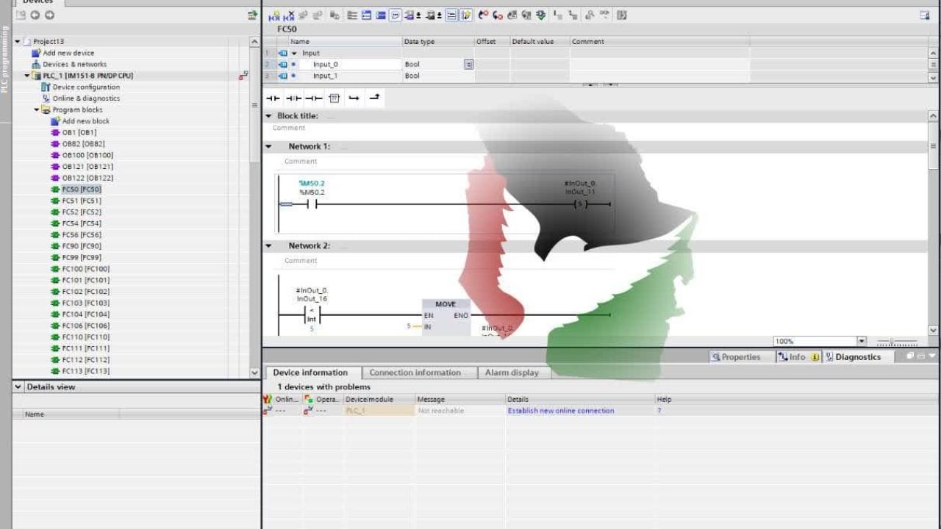Viewport: 941px width, 529px height.
Task: Click the Name column header in Details view
Action: point(70,414)
